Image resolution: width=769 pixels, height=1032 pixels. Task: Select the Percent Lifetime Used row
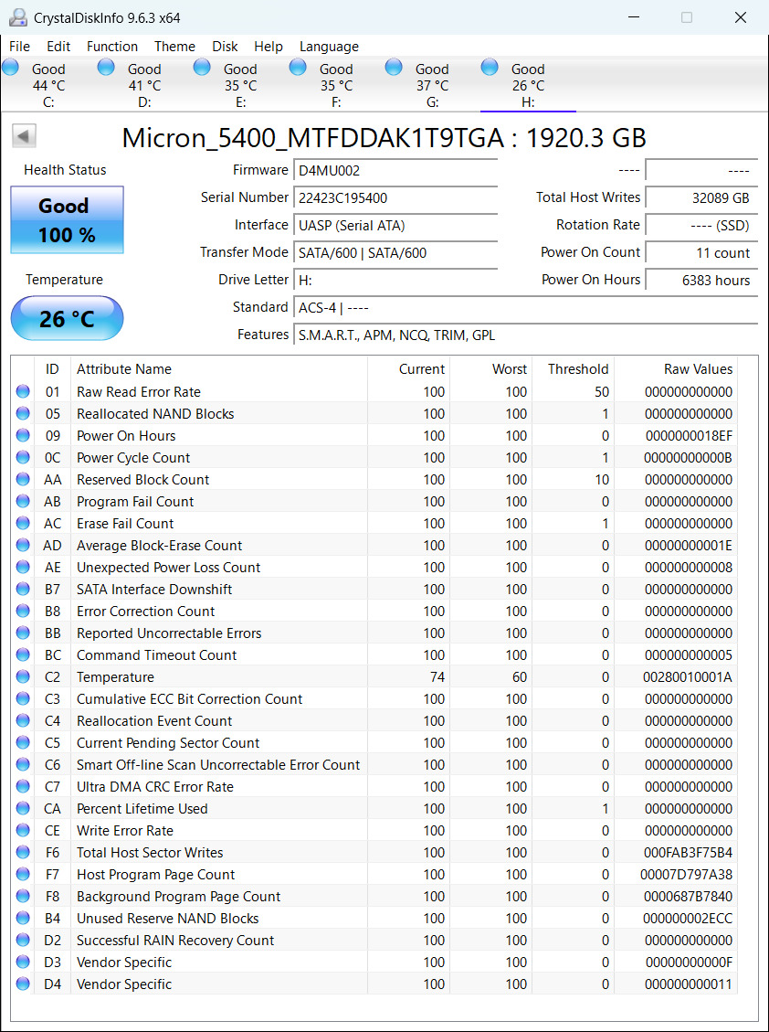coord(374,808)
